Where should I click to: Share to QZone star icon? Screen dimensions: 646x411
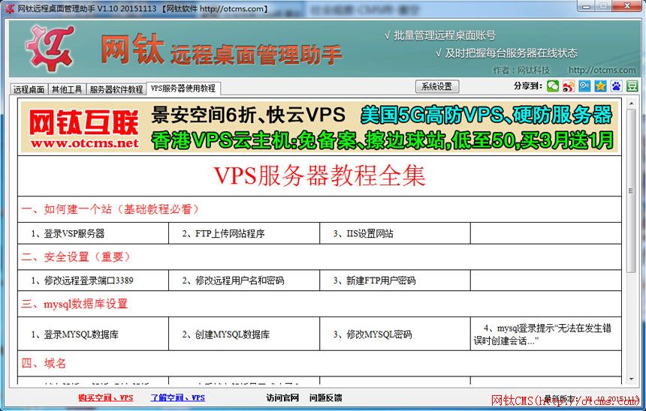point(600,86)
